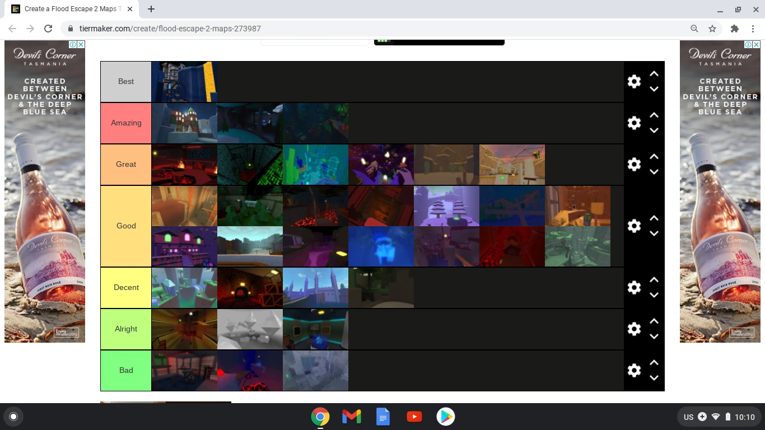Select the pink Amazing tier color label
Image resolution: width=765 pixels, height=430 pixels.
(125, 123)
